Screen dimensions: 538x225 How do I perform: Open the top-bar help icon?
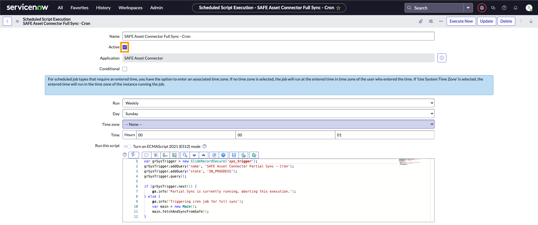tap(504, 8)
